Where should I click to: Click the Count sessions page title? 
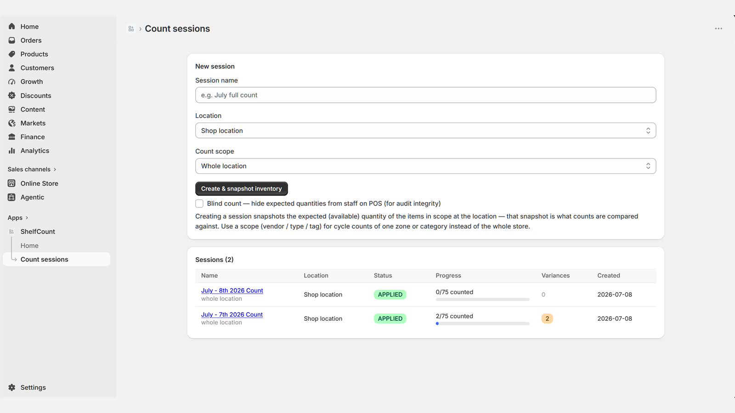coord(177,28)
